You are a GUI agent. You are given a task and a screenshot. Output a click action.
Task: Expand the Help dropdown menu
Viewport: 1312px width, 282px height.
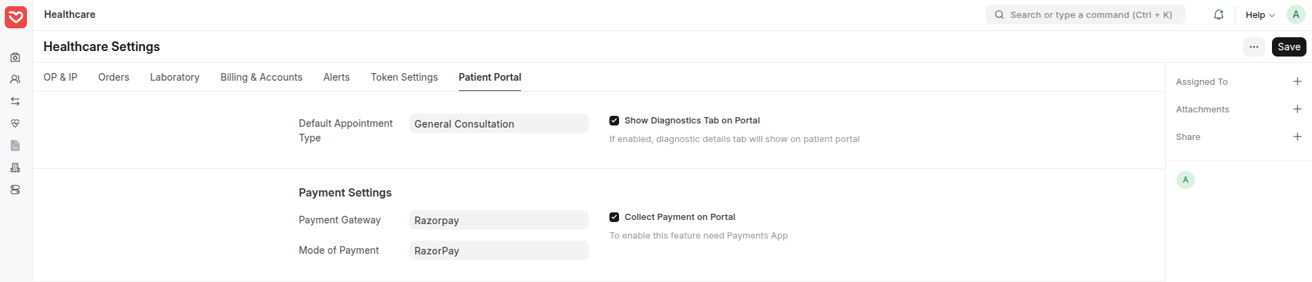(x=1260, y=15)
